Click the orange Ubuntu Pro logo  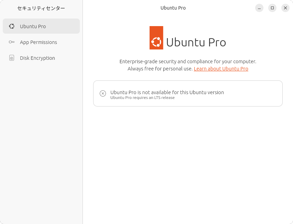(156, 38)
